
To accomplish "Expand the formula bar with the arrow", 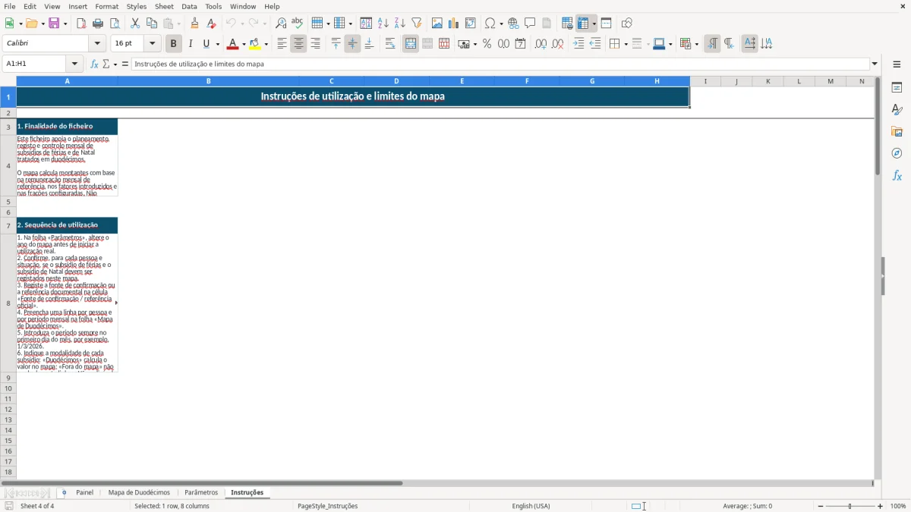I will (875, 64).
